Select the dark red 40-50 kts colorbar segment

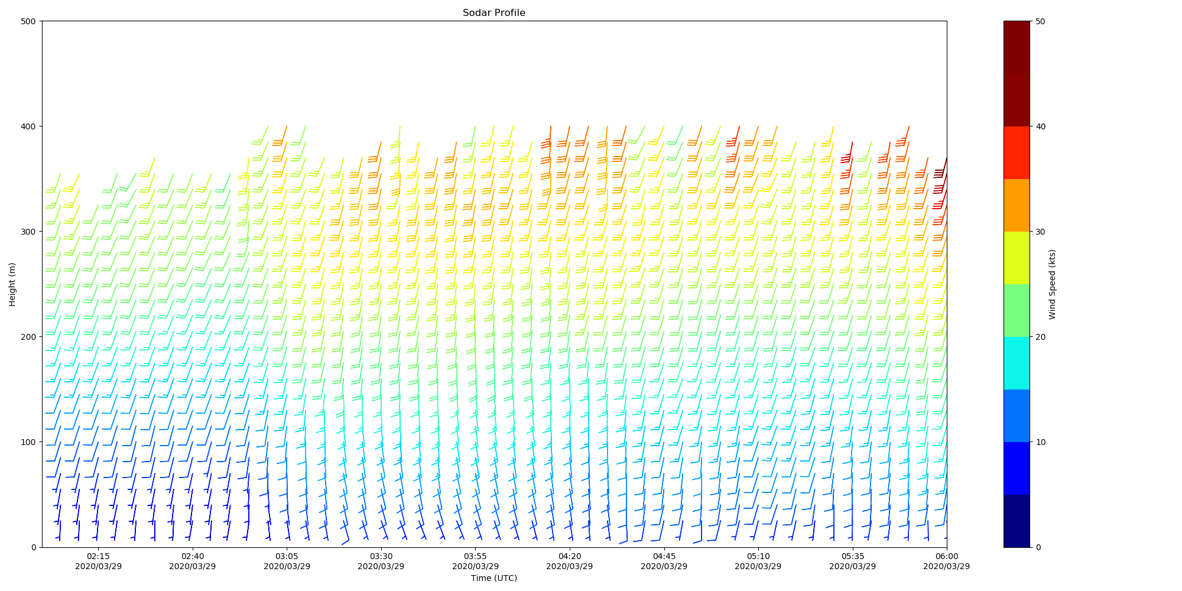point(1017,74)
